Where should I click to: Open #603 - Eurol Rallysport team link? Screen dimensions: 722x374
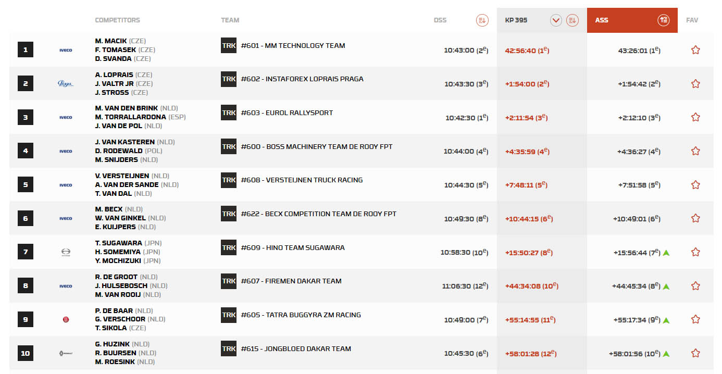[x=287, y=113]
